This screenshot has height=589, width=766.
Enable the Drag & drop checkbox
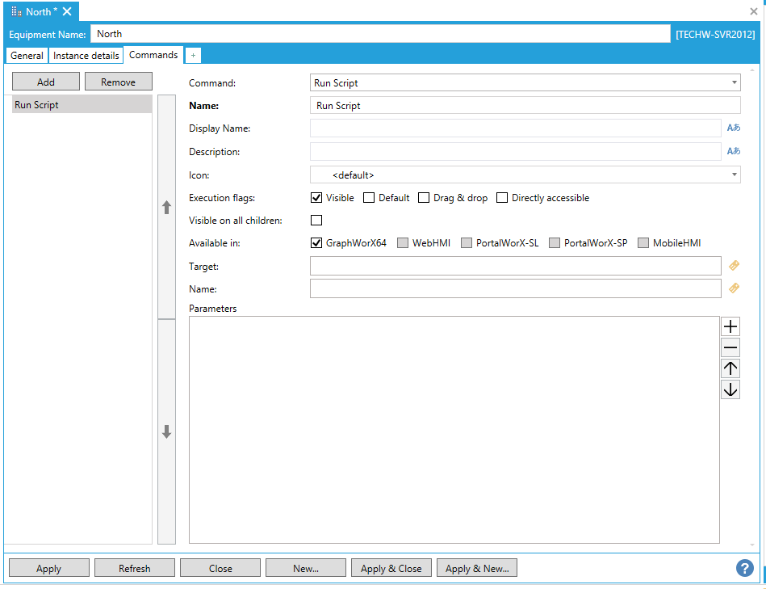click(424, 198)
